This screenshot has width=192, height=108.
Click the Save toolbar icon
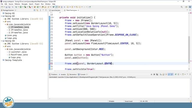coord(7,7)
